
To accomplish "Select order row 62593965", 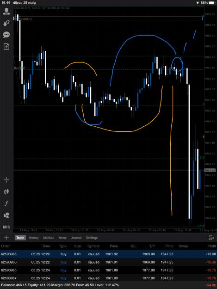I will 108,254.
